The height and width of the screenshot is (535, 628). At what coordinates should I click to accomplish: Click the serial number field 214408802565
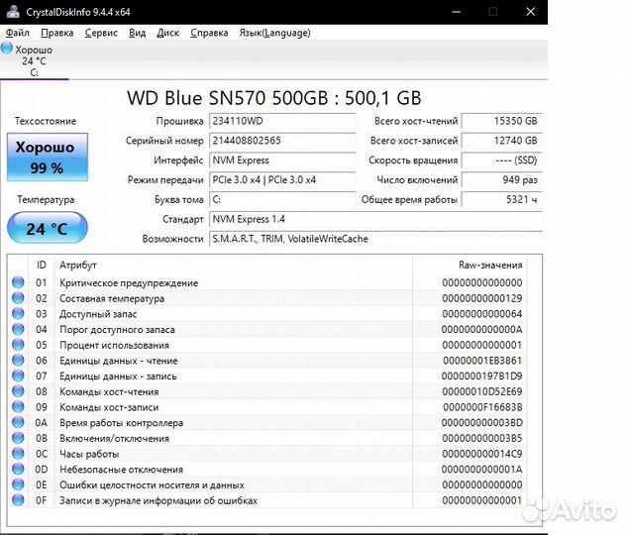click(x=282, y=141)
